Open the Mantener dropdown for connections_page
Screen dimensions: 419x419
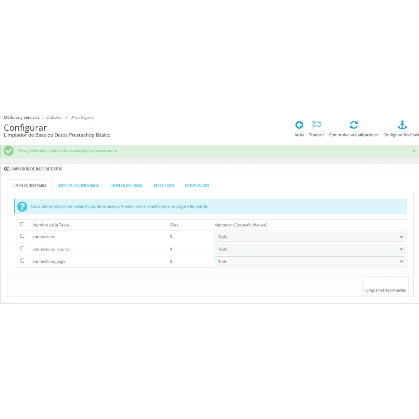click(x=309, y=262)
